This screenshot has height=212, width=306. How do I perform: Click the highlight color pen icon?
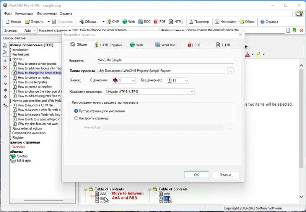[x=259, y=54]
